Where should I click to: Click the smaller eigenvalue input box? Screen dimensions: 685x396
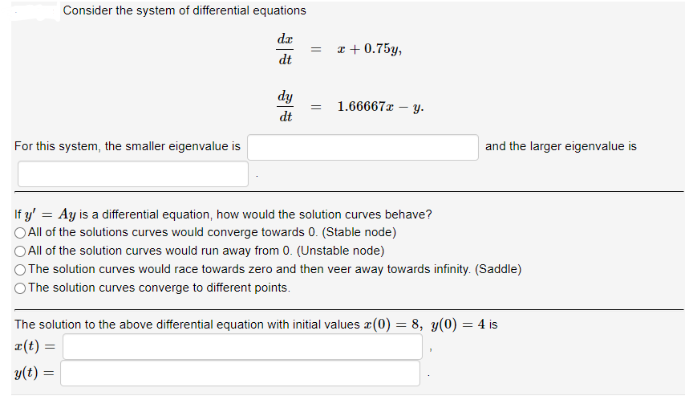point(363,148)
